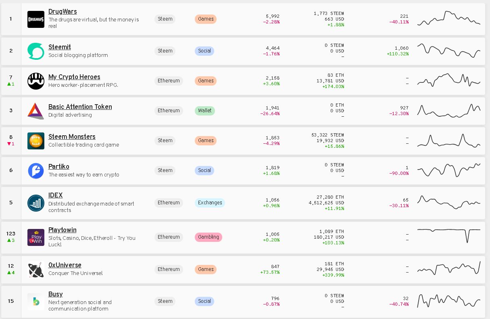Click the DrugWars app logo icon

coord(36,19)
